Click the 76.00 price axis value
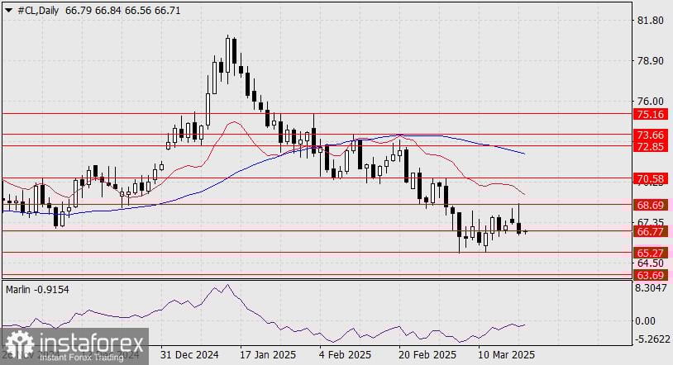The image size is (673, 365). (x=650, y=102)
